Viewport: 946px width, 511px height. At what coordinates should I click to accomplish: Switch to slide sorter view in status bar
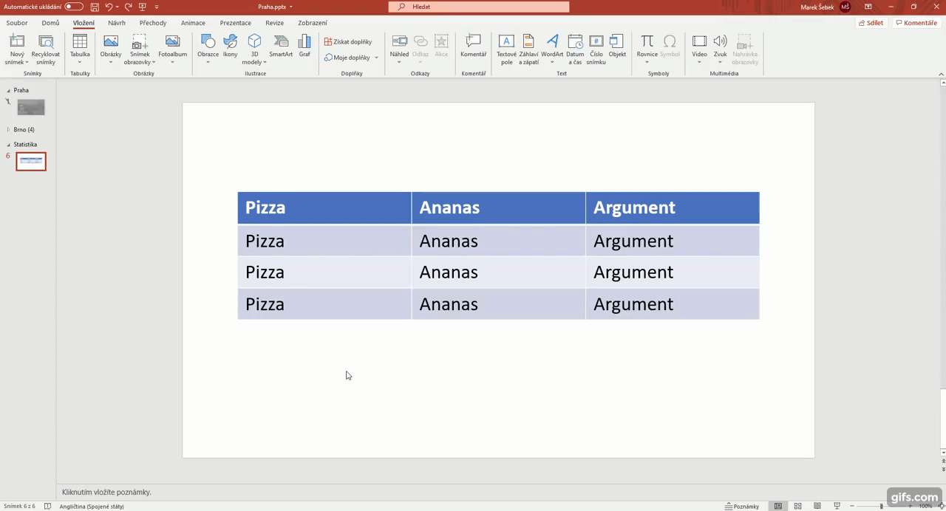tap(797, 506)
